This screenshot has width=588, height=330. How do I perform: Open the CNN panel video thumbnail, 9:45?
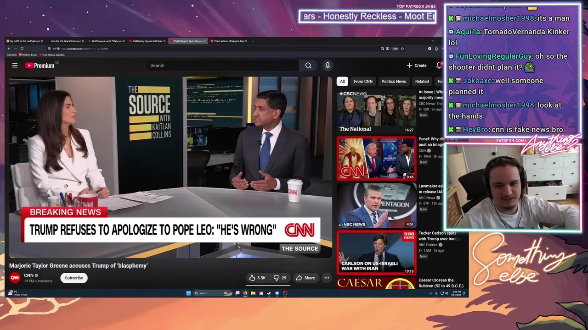[377, 159]
